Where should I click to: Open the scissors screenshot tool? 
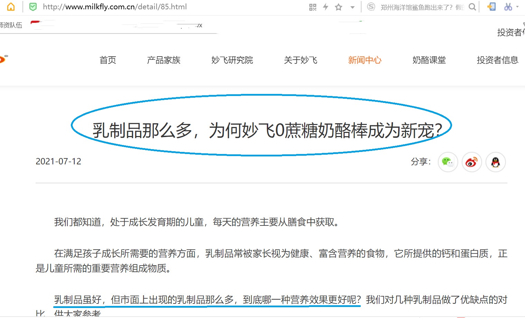[x=508, y=7]
